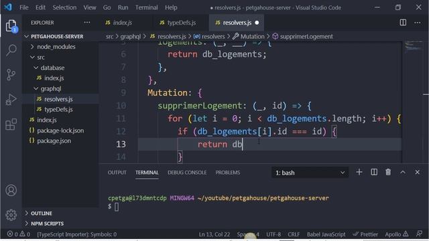Open the terminal selector dropdown 1: bash
The image size is (429, 241).
310,173
